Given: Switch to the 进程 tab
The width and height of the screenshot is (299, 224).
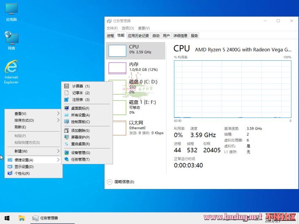Looking at the screenshot, I should coord(110,35).
